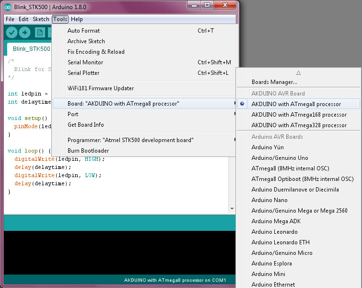Open the Serial Monitor
The image size is (362, 288).
(x=85, y=62)
